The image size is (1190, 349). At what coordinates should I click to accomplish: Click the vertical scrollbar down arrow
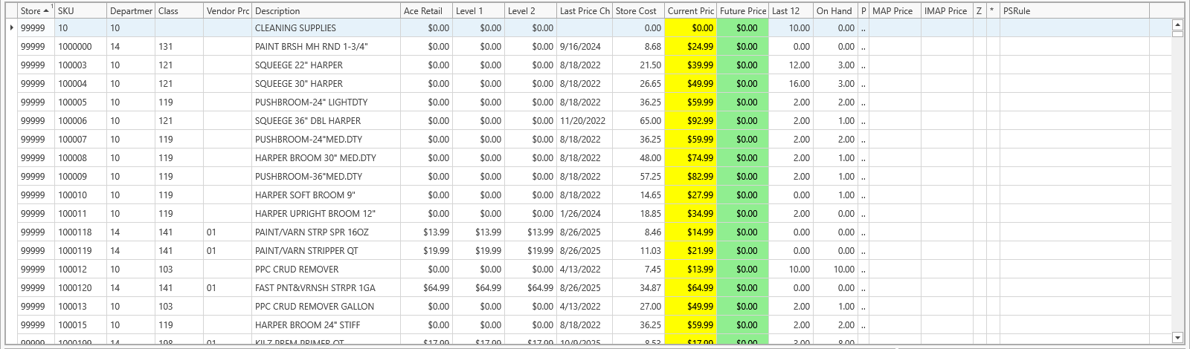tap(1177, 338)
